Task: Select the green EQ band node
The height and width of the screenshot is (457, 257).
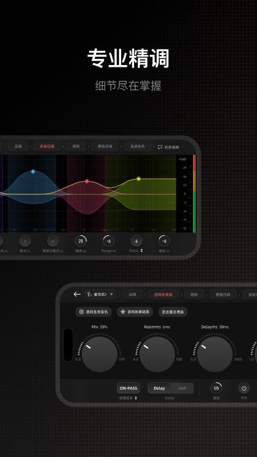Action: [x=139, y=179]
